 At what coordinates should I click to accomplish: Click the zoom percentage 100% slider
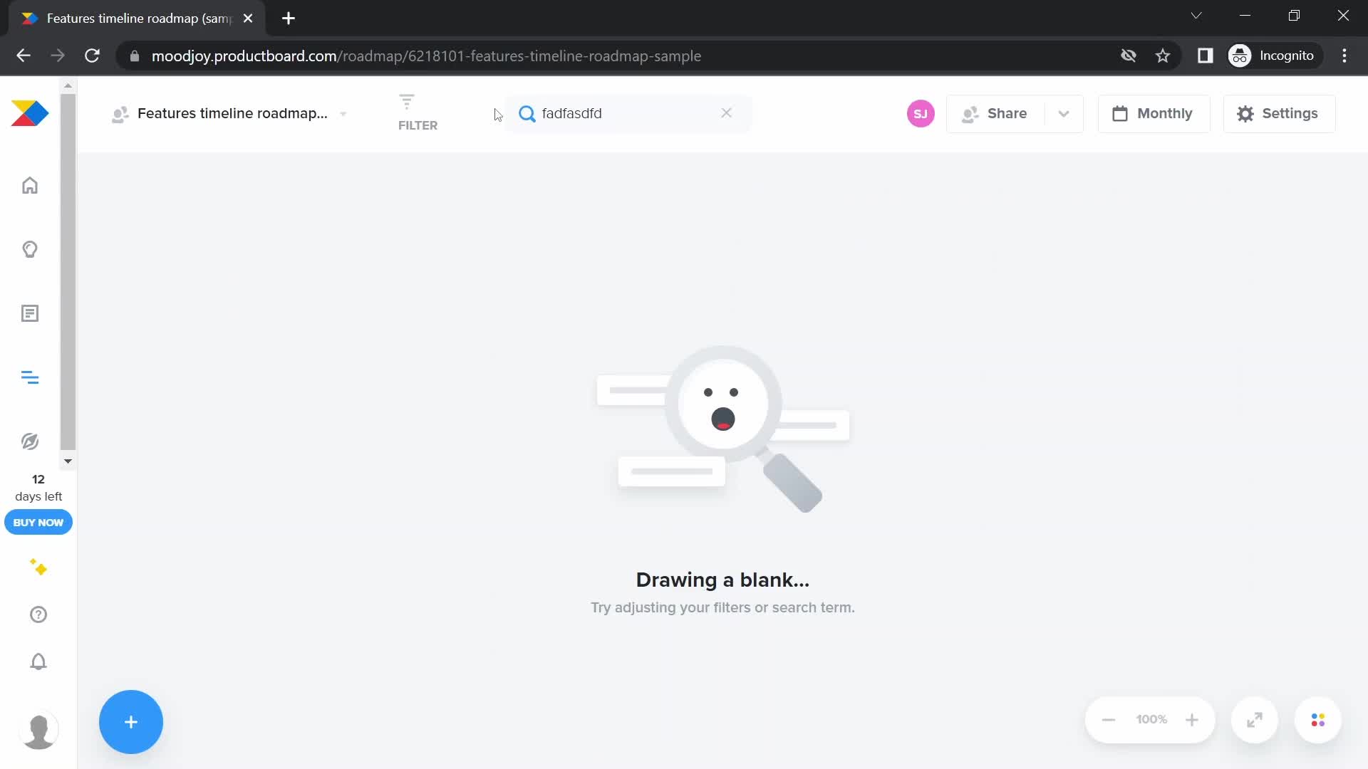click(x=1151, y=720)
